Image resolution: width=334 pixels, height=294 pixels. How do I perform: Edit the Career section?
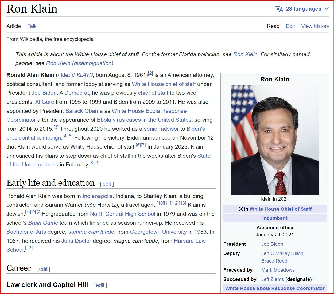[x=43, y=269]
